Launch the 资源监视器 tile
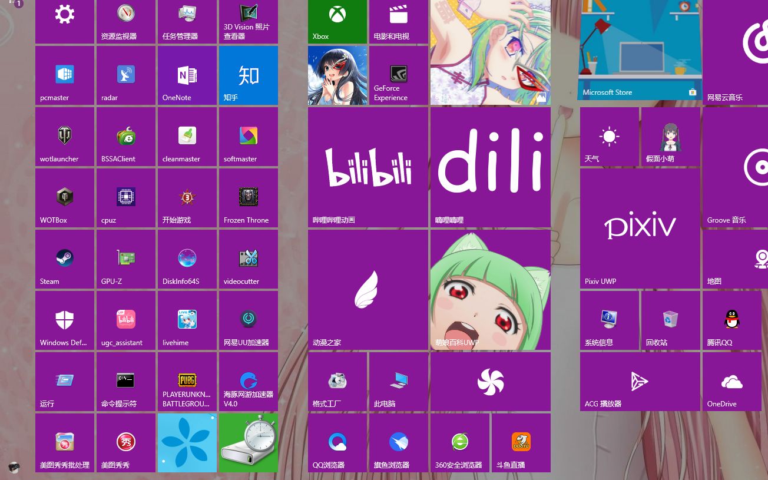 (x=126, y=21)
